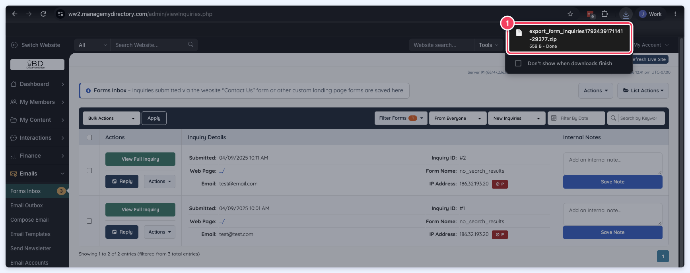
Task: Expand the Interactions sidebar menu
Action: click(x=37, y=138)
